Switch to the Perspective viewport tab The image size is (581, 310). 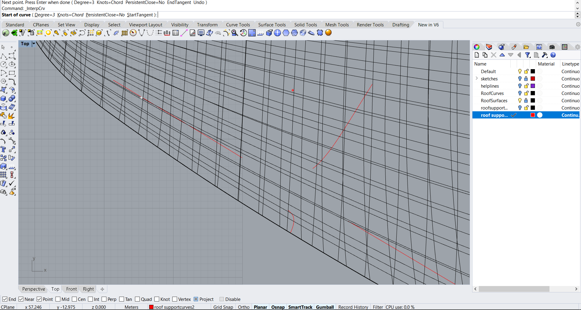coord(34,289)
